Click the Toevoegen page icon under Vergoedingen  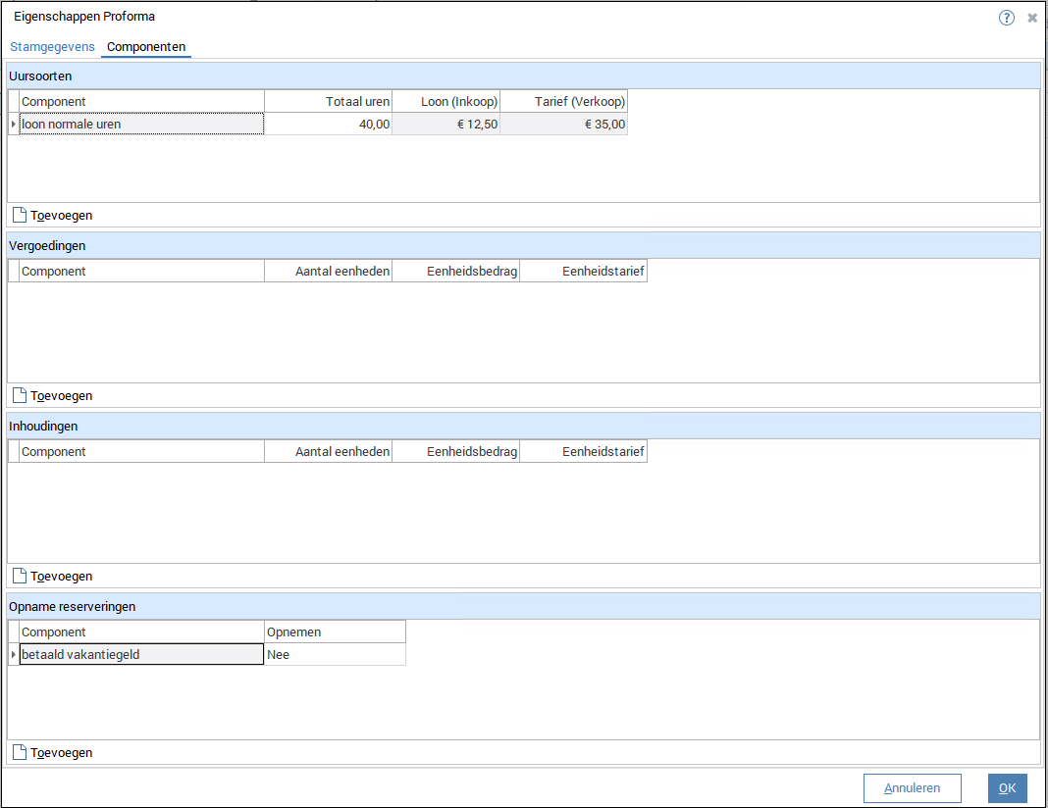19,396
